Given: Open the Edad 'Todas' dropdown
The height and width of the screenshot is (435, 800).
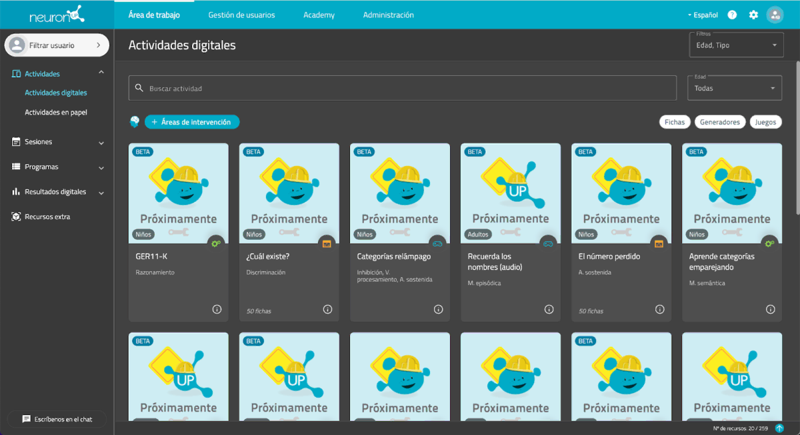Looking at the screenshot, I should (734, 87).
